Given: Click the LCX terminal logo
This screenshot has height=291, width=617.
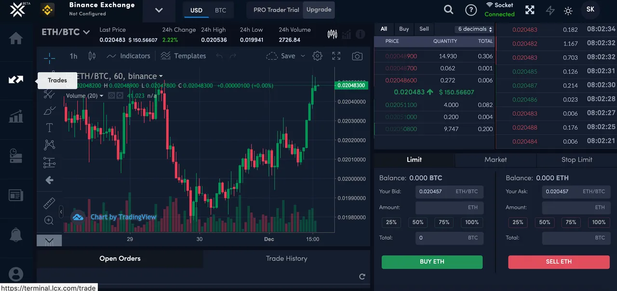Looking at the screenshot, I should 17,9.
